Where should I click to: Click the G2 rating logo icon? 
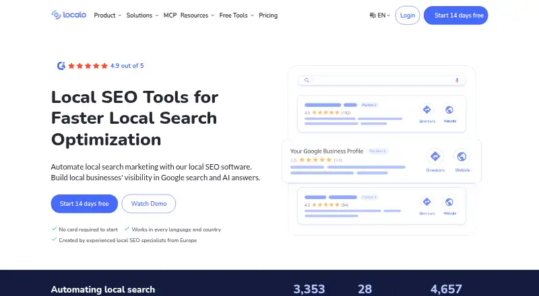coord(61,65)
